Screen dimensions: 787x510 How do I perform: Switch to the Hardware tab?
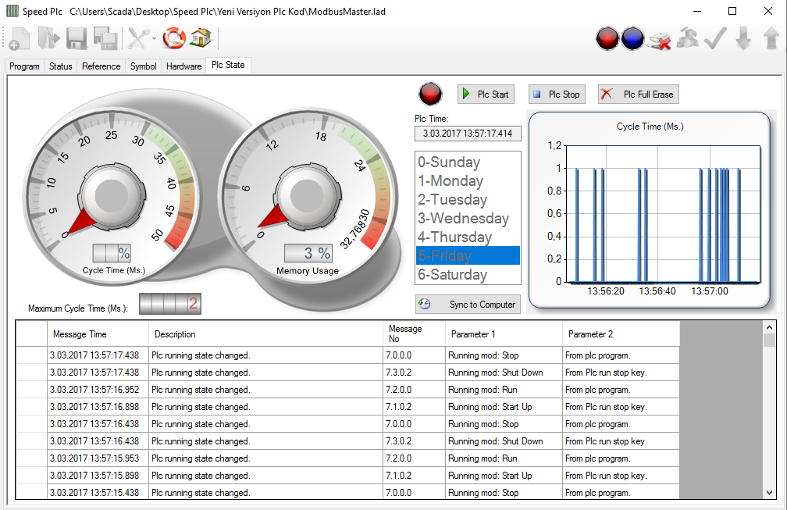click(x=183, y=66)
